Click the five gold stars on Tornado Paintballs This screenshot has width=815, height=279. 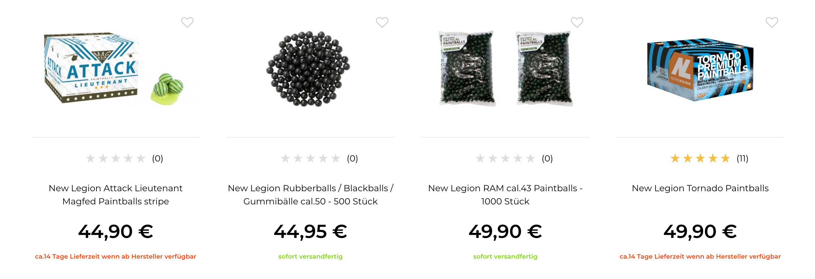(x=700, y=158)
